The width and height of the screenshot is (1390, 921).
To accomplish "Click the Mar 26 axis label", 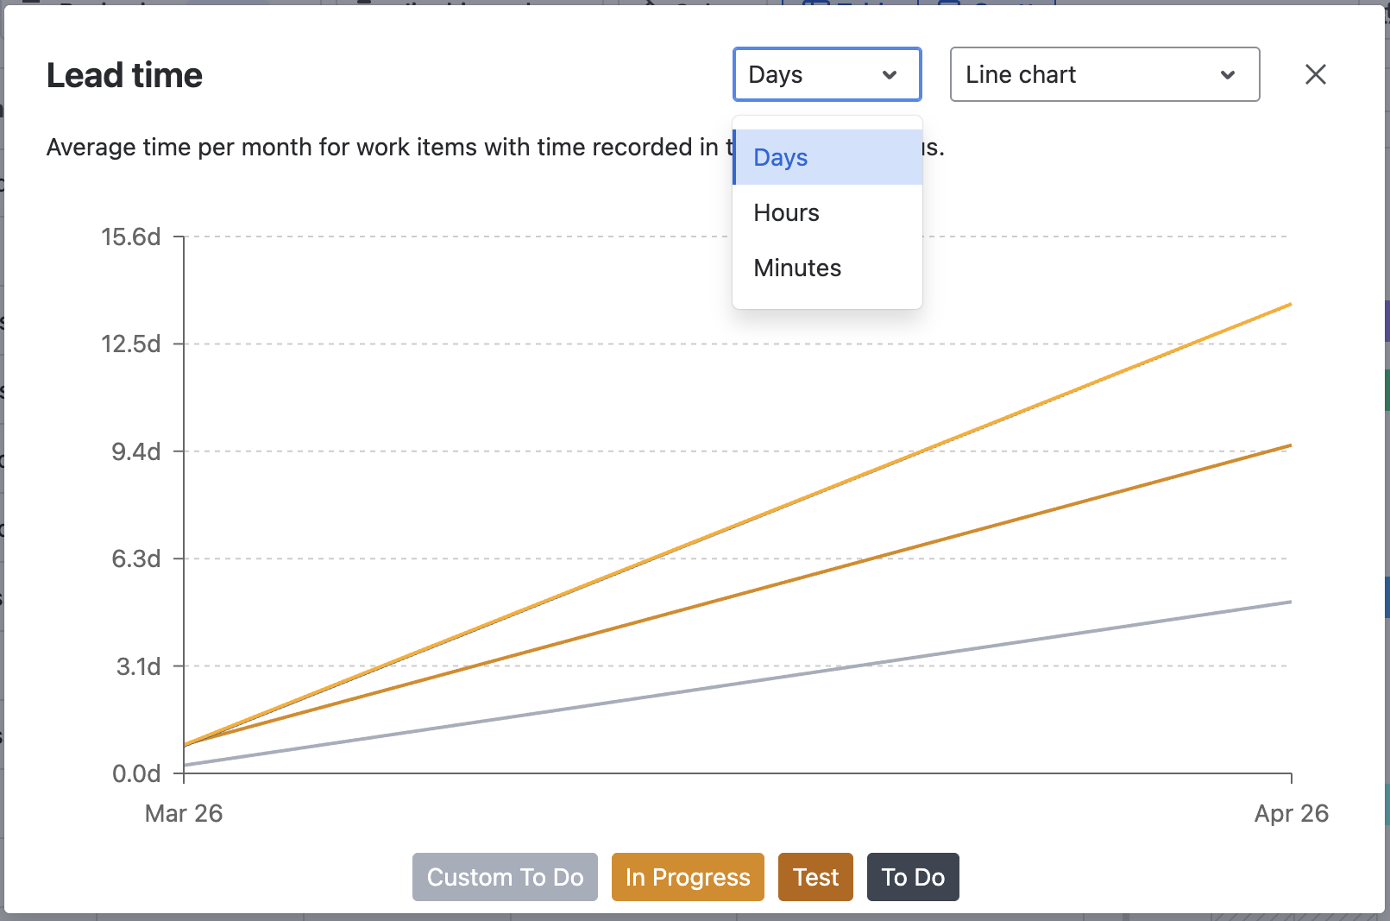I will click(x=184, y=813).
